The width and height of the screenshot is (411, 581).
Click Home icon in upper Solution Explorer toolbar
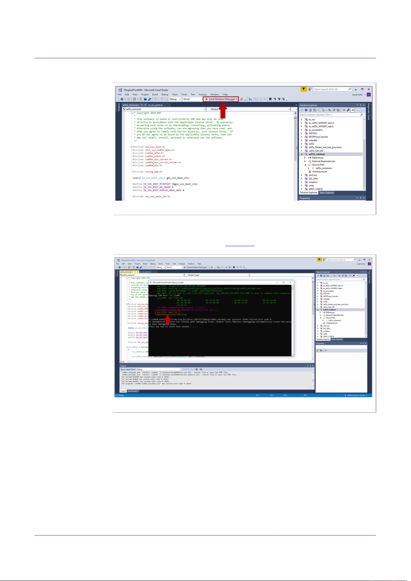pyautogui.click(x=310, y=110)
